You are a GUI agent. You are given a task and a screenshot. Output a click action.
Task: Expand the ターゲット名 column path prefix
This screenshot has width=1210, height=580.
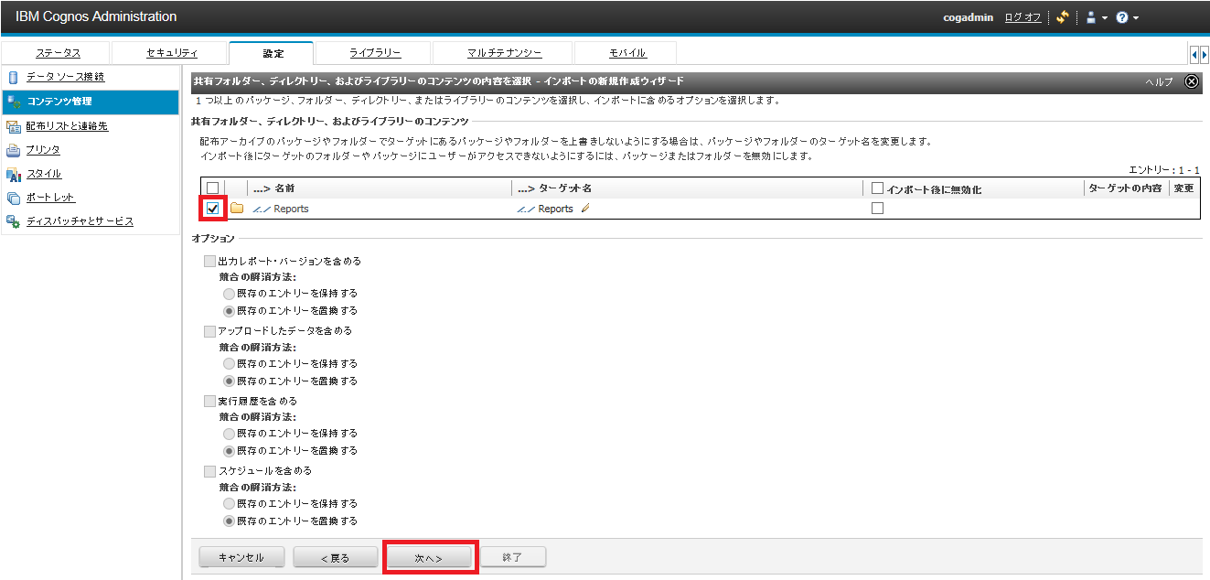coord(526,188)
